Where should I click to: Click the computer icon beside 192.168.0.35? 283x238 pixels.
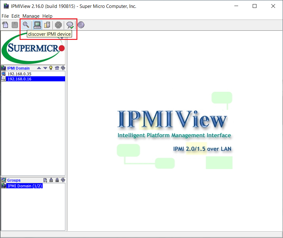click(3, 74)
